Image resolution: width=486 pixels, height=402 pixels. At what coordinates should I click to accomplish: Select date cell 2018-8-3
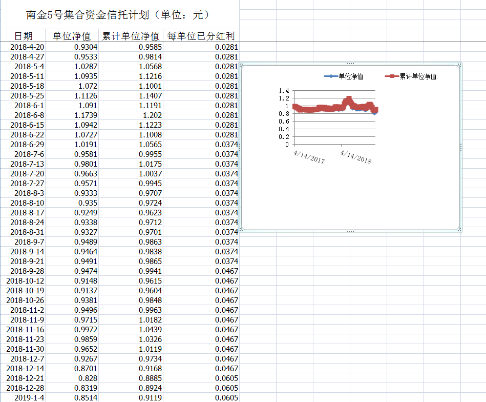[23, 193]
